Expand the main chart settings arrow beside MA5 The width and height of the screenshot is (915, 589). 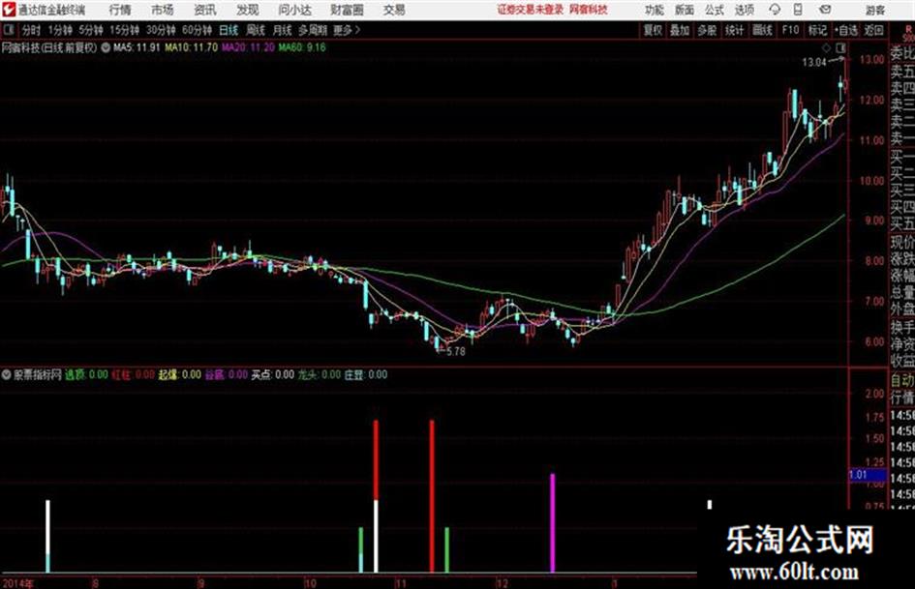(x=106, y=47)
